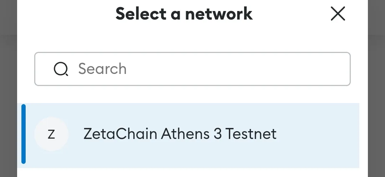This screenshot has width=385, height=177.
Task: Focus the network Search input field
Action: tap(192, 69)
